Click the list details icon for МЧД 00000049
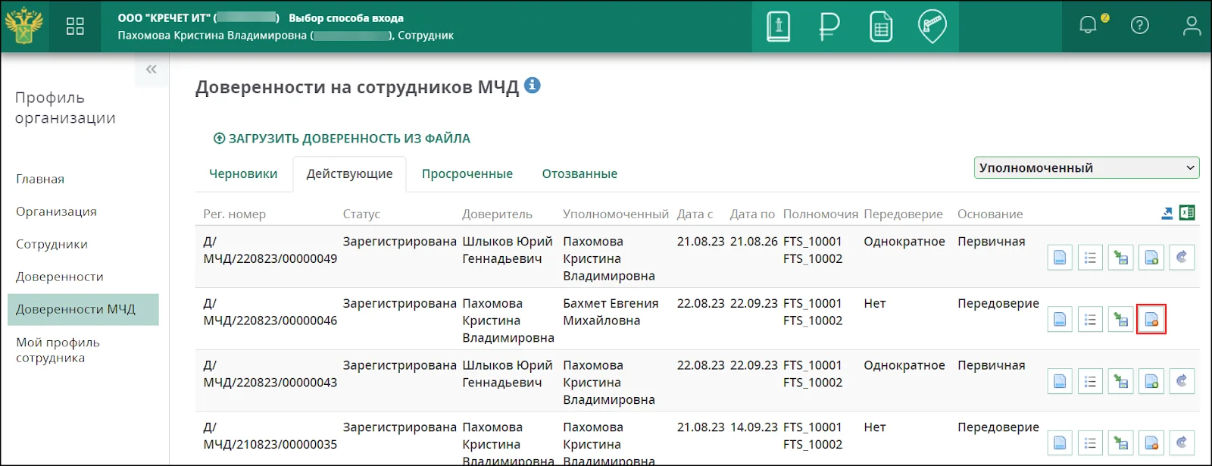The height and width of the screenshot is (466, 1212). coord(1090,258)
